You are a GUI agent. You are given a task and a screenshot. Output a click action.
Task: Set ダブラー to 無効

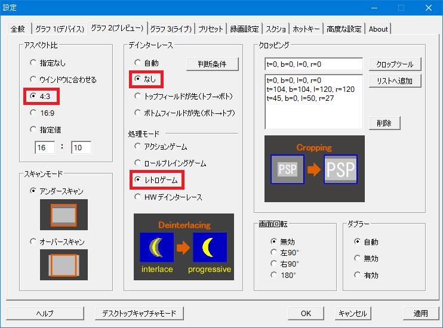[366, 258]
